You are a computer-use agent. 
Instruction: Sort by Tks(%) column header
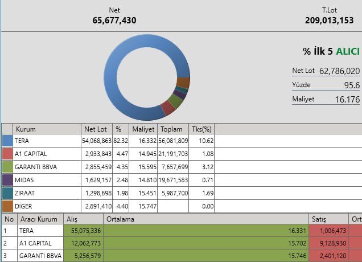[x=201, y=129]
